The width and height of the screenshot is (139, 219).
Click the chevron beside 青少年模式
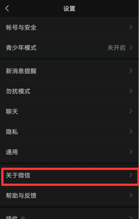point(131,47)
